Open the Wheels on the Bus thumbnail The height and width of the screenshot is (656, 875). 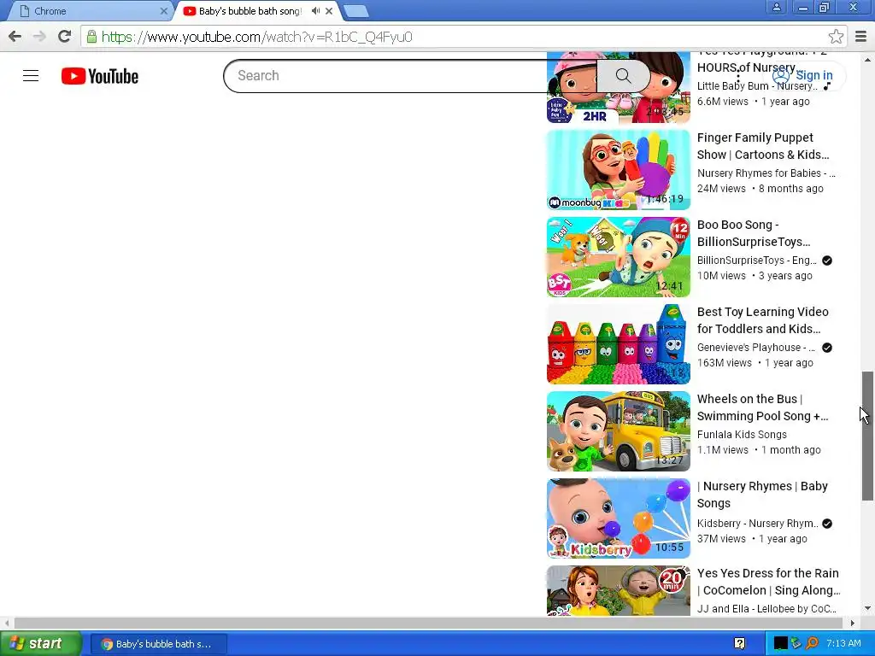[x=619, y=430]
